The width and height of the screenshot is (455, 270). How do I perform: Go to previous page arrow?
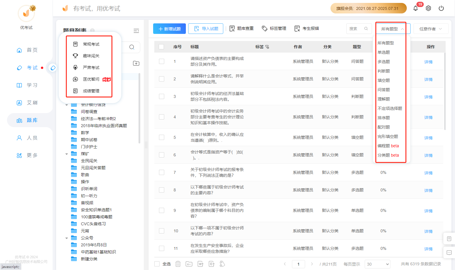coord(285,264)
